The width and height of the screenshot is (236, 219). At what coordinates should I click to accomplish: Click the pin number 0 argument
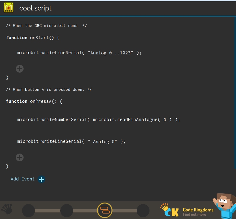point(165,120)
